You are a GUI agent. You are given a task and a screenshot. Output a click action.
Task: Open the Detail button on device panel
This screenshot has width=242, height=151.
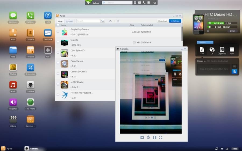coord(232,31)
